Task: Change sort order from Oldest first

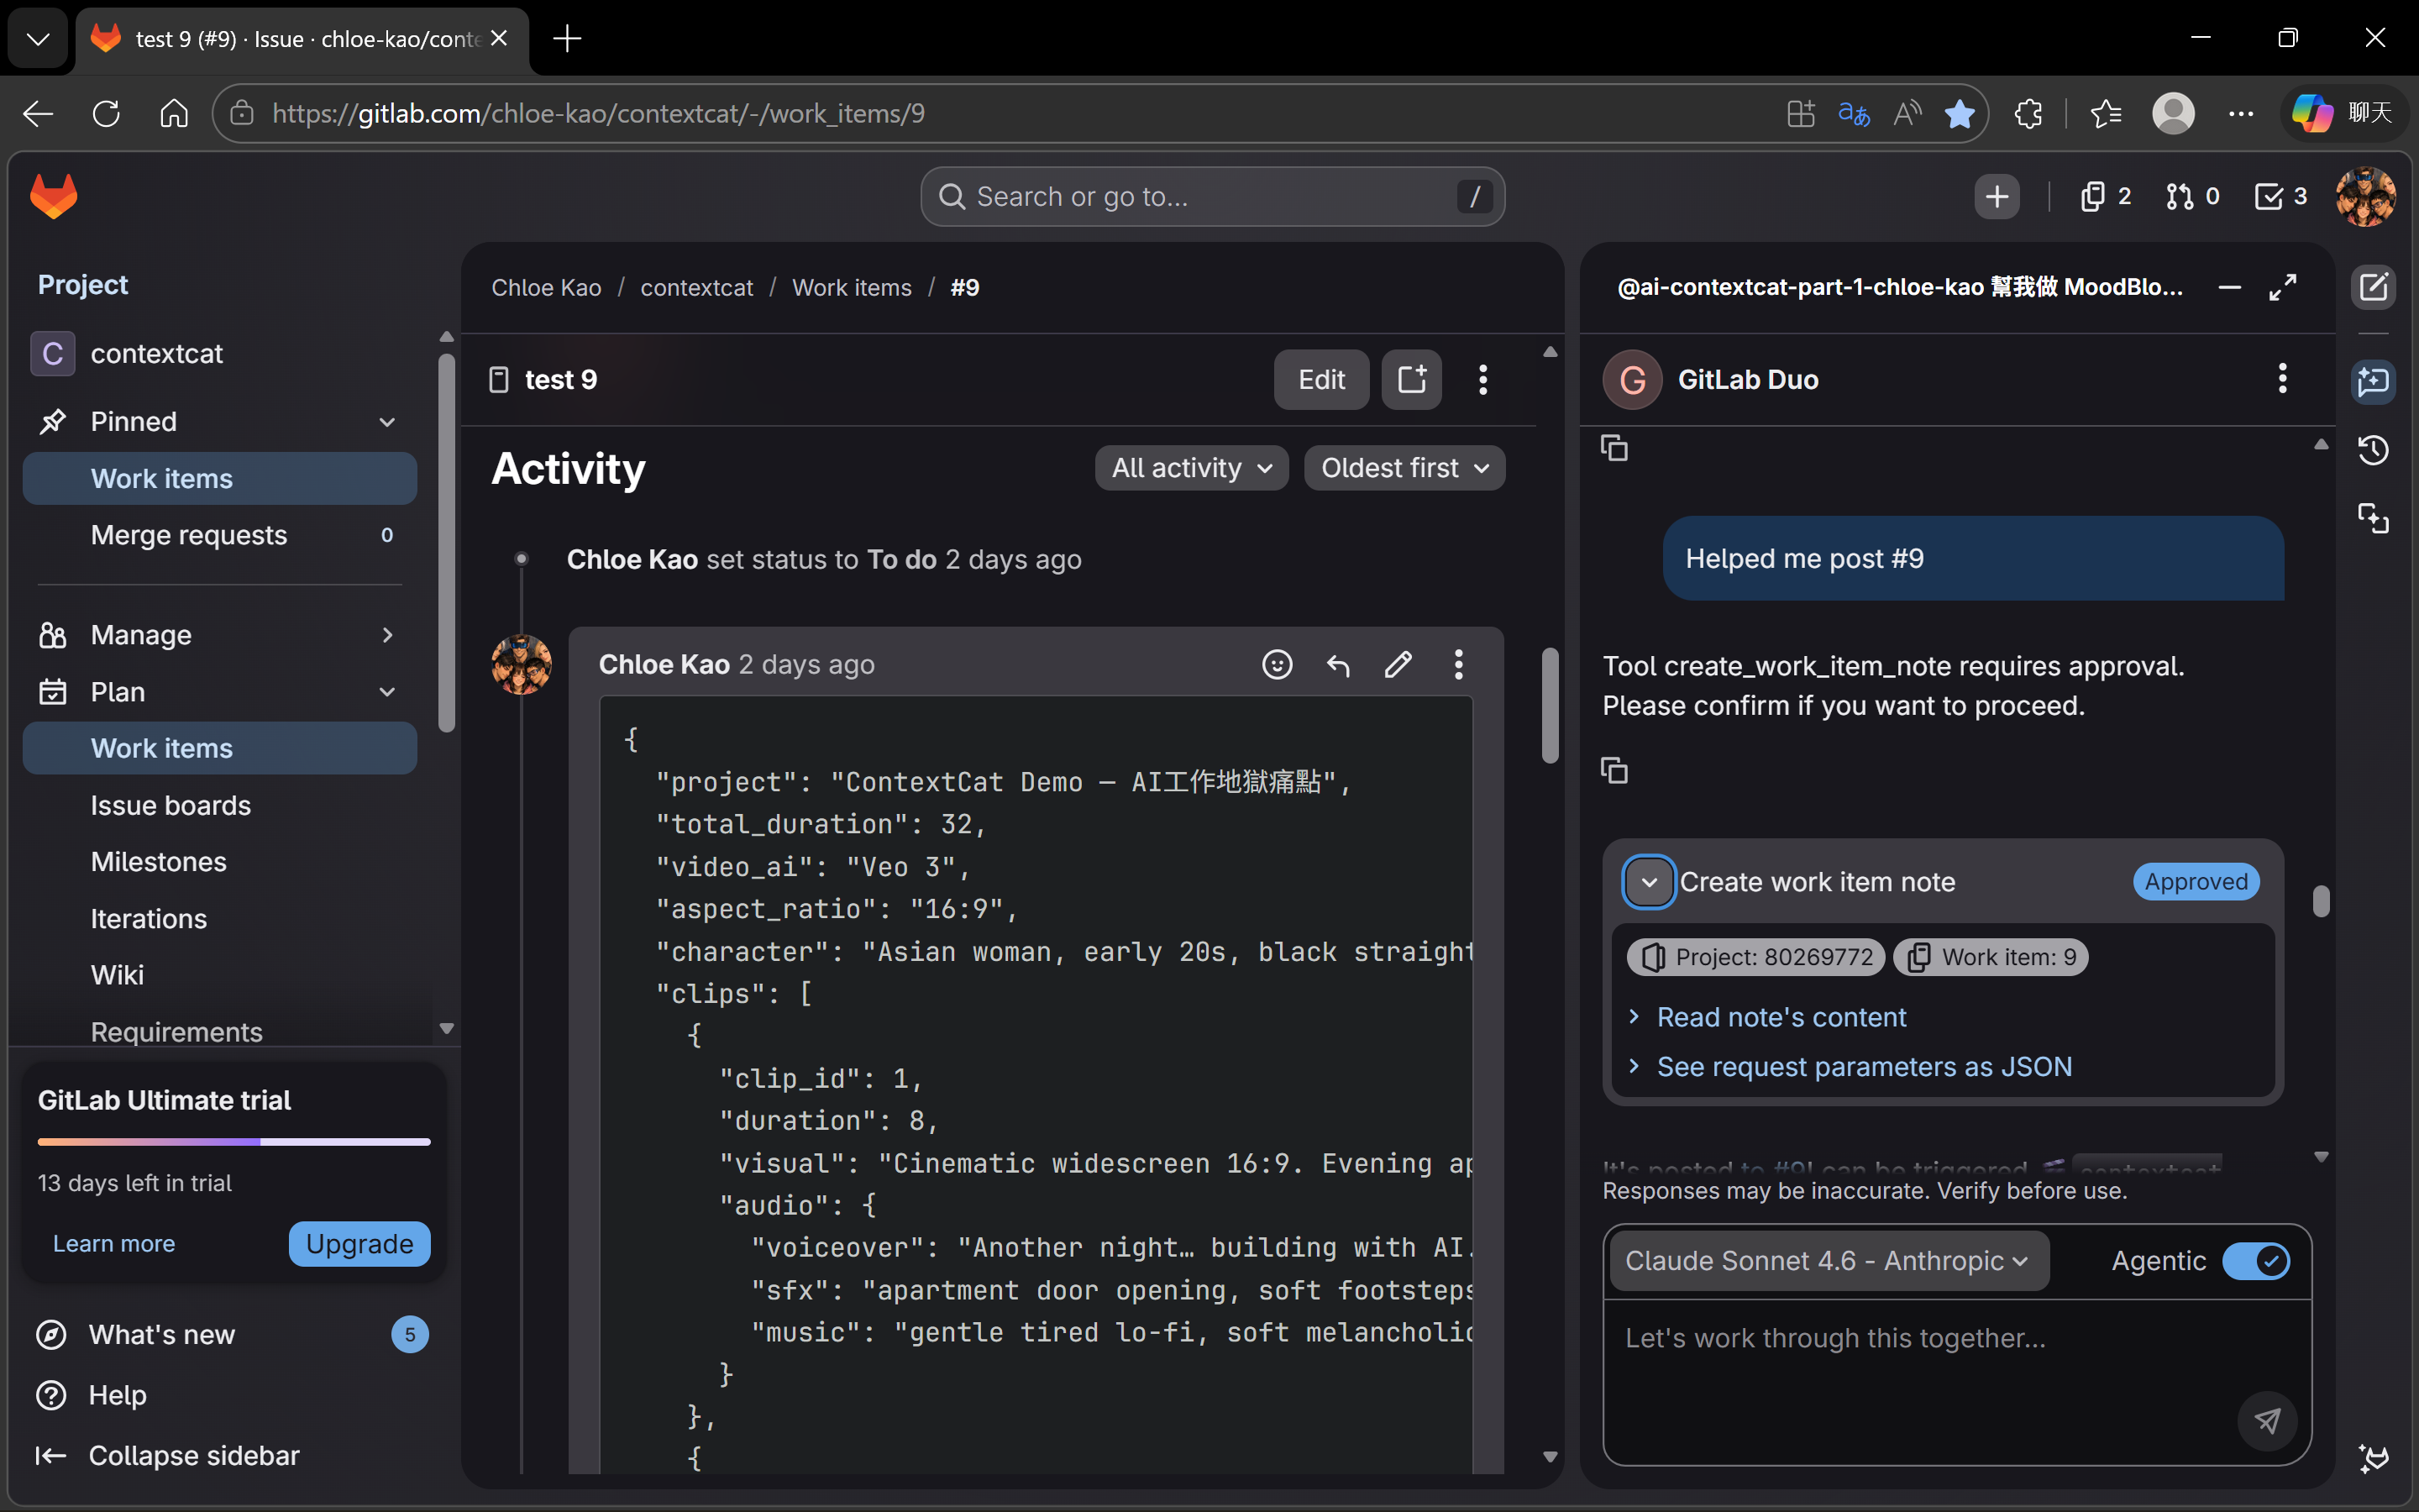Action: (1404, 468)
